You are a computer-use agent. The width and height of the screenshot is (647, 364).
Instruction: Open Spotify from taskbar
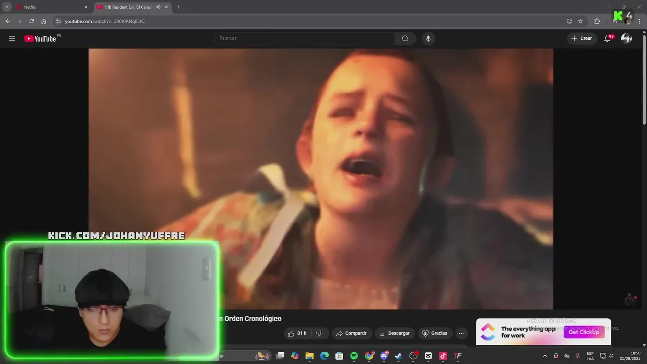tap(354, 356)
